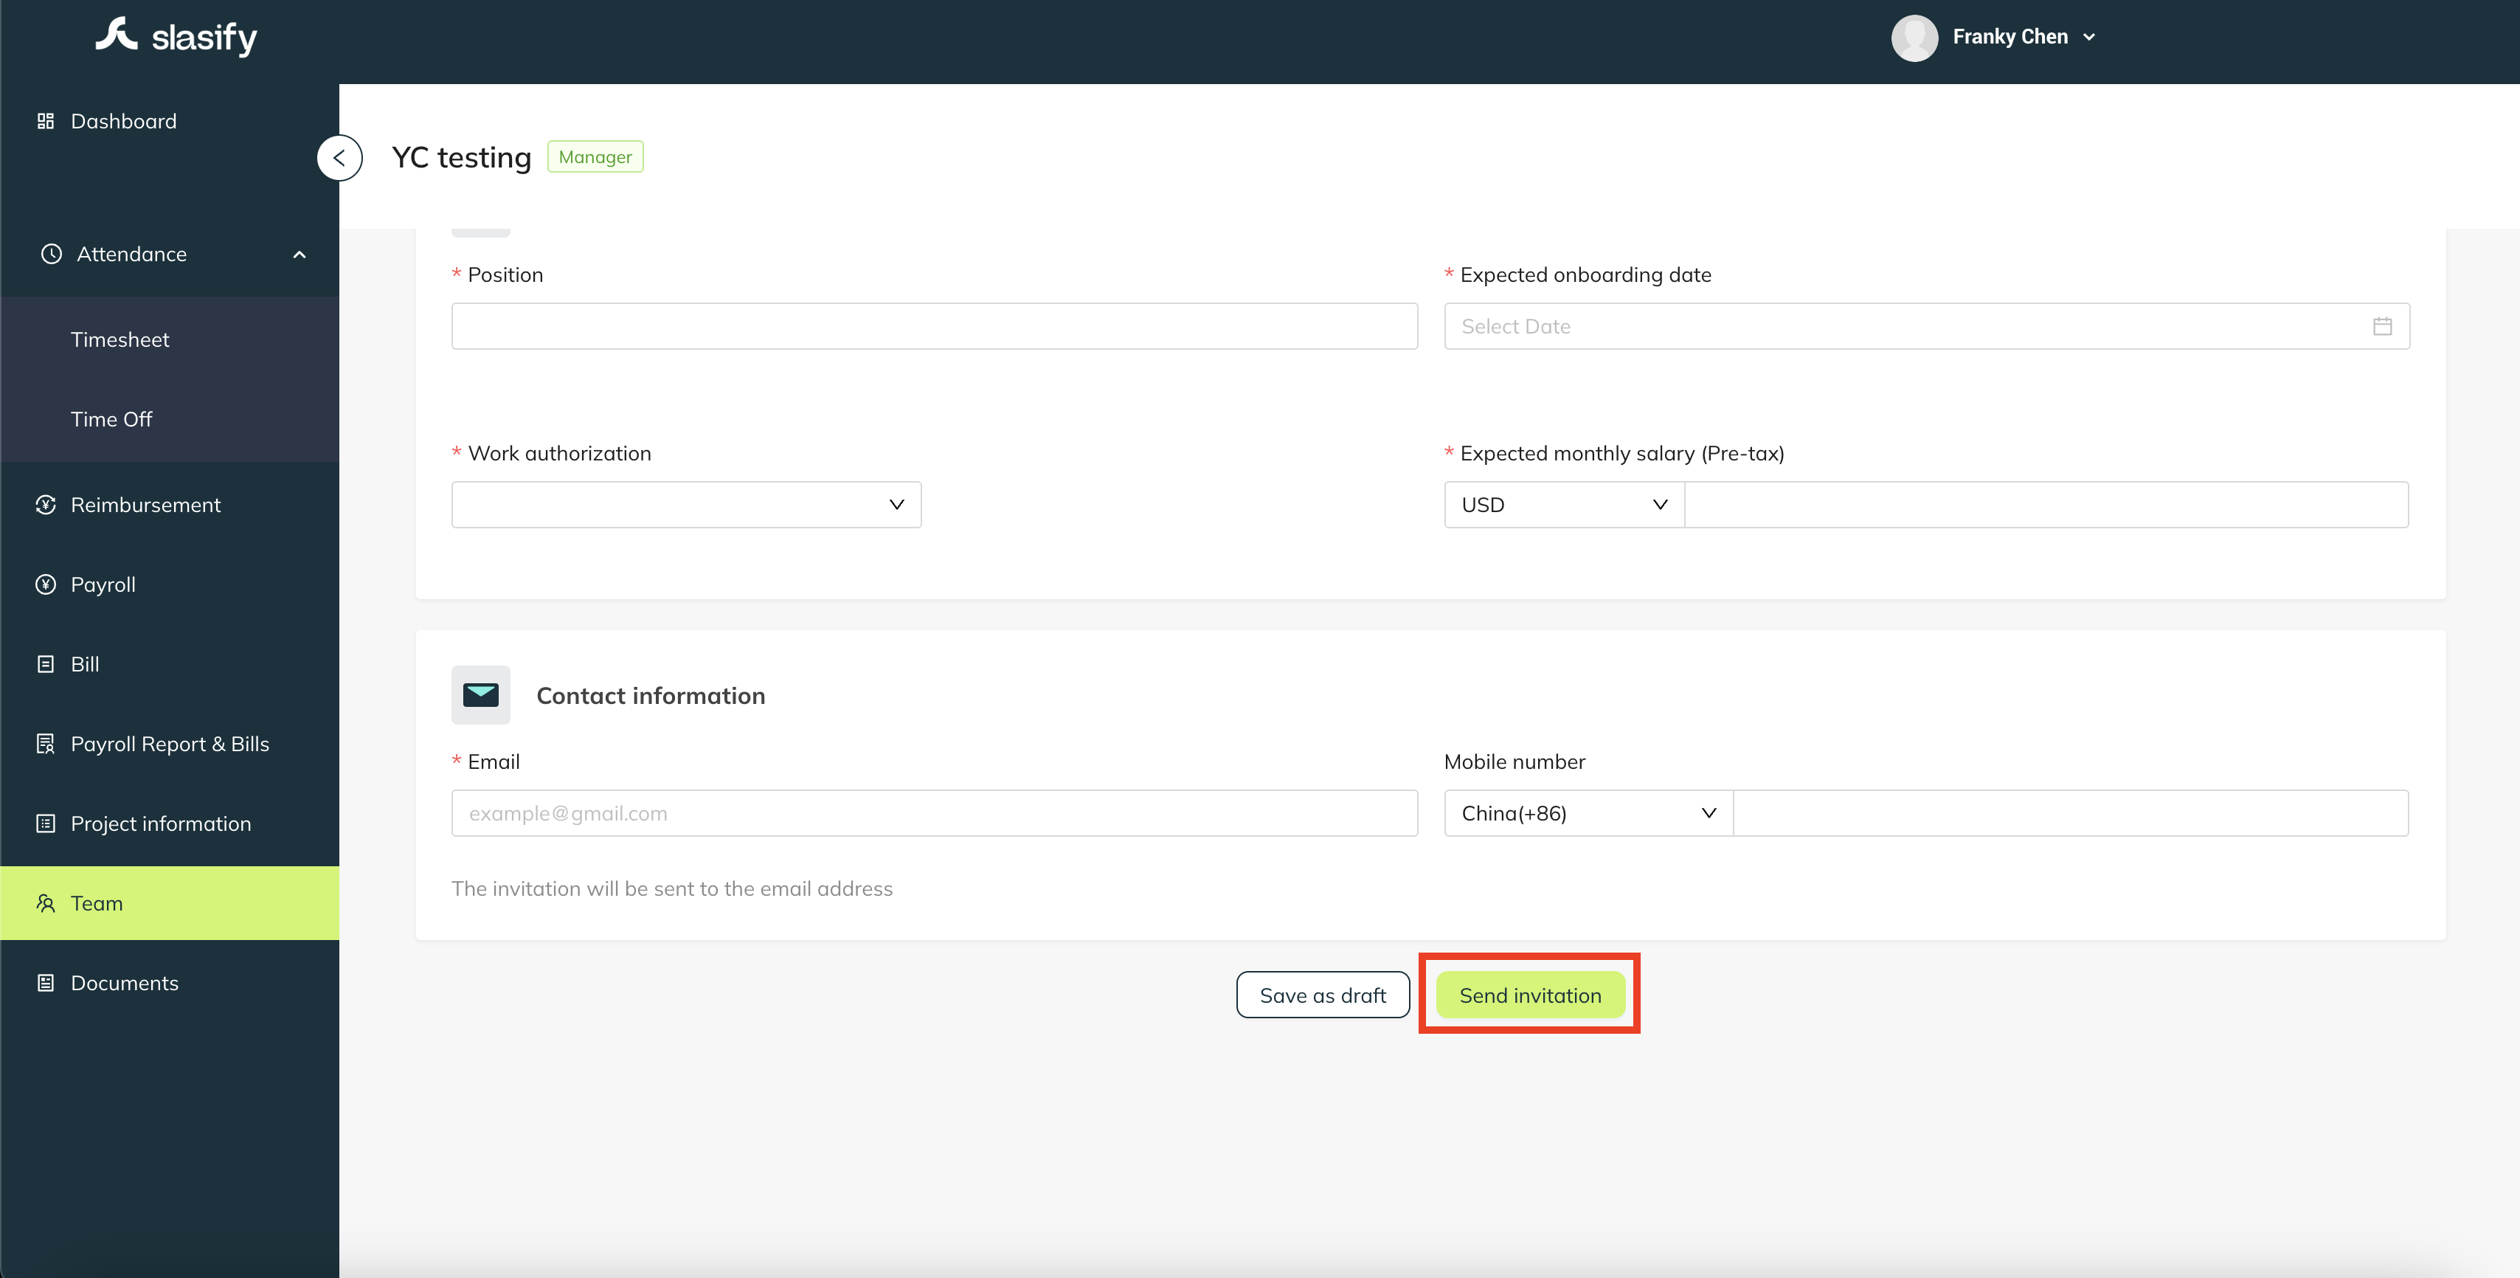Collapse the sidebar with back arrow button
Image resolution: width=2520 pixels, height=1278 pixels.
(339, 158)
